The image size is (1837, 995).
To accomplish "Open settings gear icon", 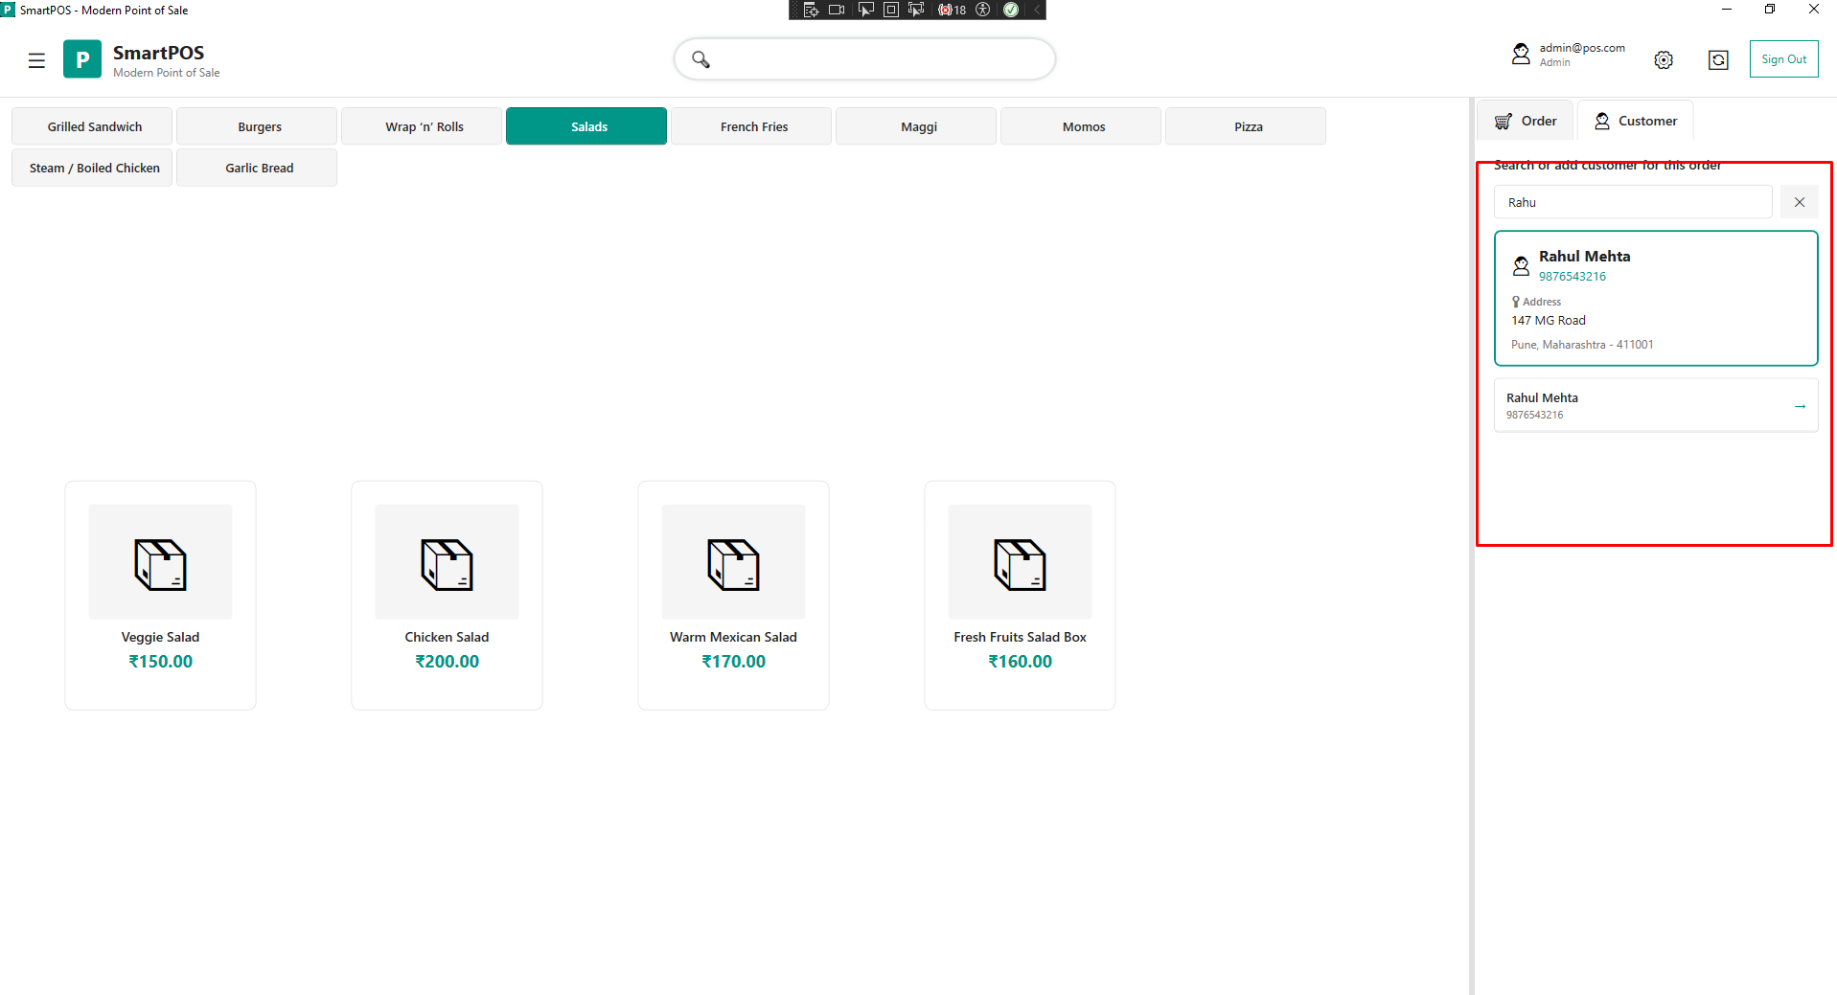I will (1664, 59).
